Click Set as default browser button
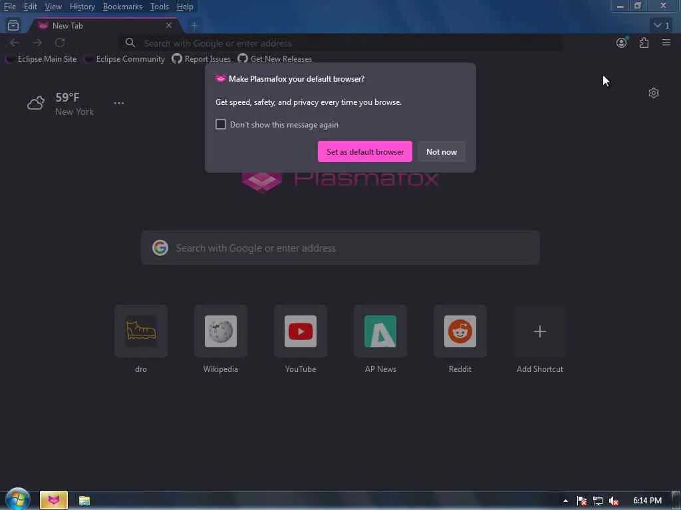681x510 pixels. pyautogui.click(x=365, y=152)
